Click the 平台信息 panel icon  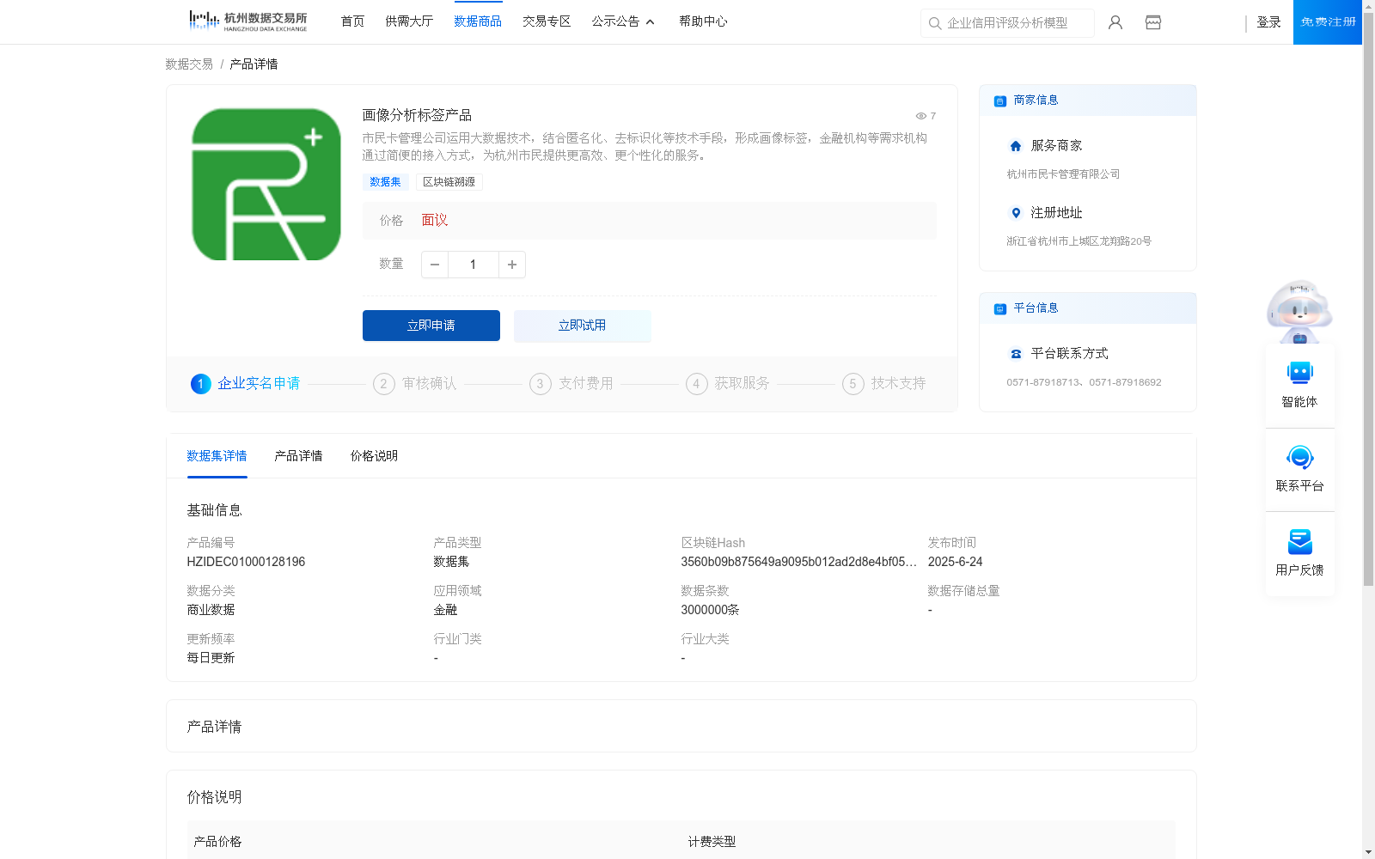1000,308
